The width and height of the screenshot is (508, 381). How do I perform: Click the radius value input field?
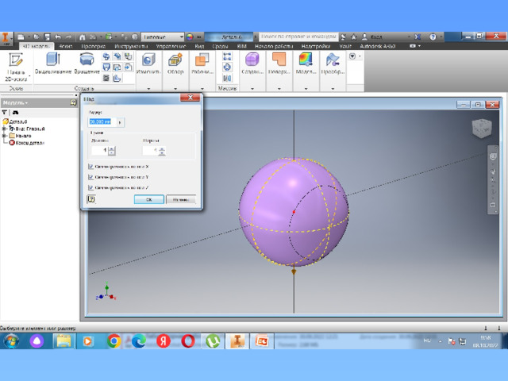point(102,121)
